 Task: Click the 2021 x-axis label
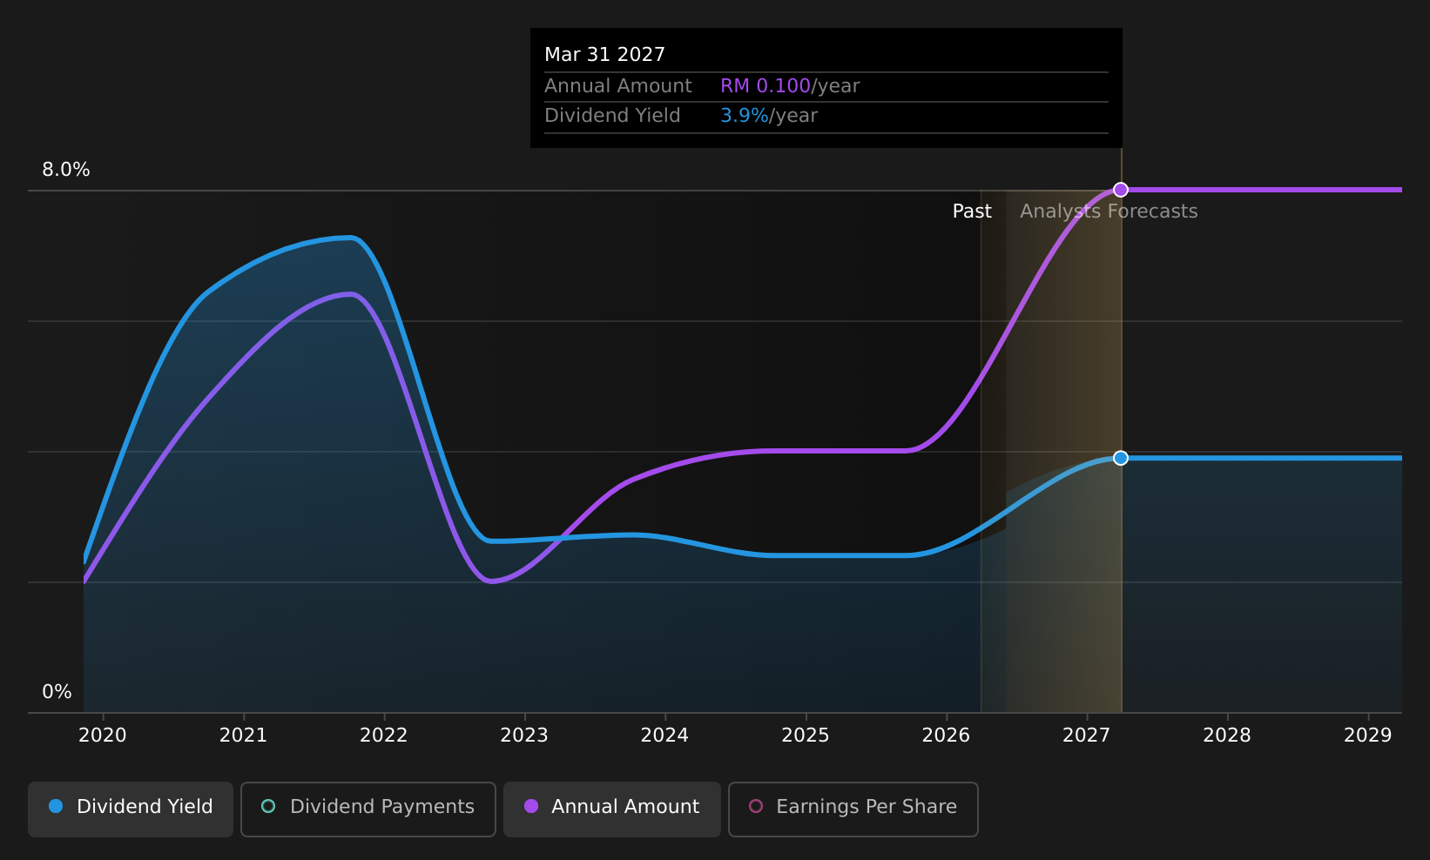point(243,736)
